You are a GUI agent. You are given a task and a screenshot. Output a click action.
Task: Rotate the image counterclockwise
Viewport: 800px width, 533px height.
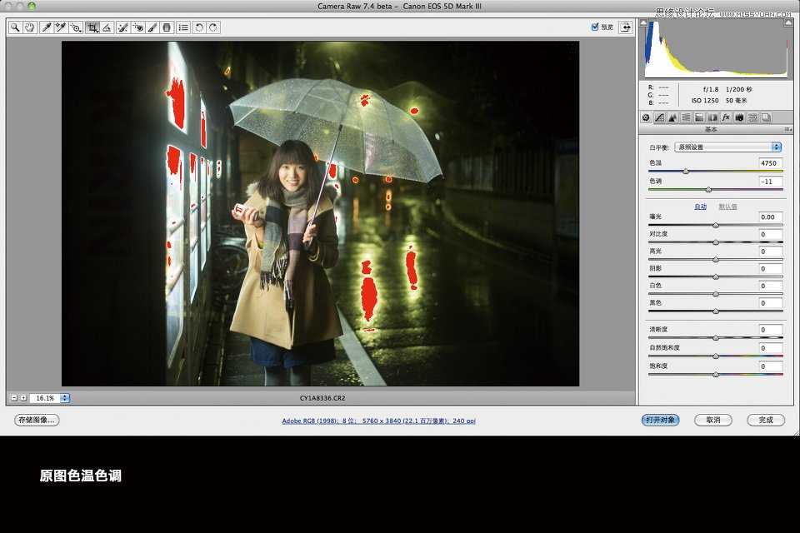[x=199, y=27]
